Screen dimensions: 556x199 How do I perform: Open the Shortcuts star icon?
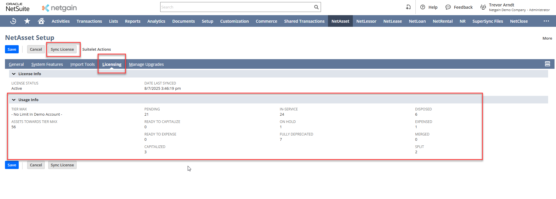pos(27,21)
